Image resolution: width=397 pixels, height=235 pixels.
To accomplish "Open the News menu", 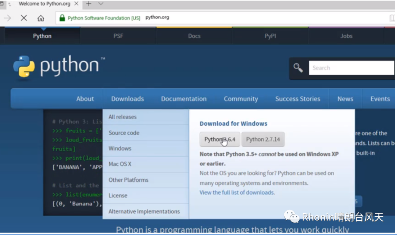I will [x=345, y=99].
